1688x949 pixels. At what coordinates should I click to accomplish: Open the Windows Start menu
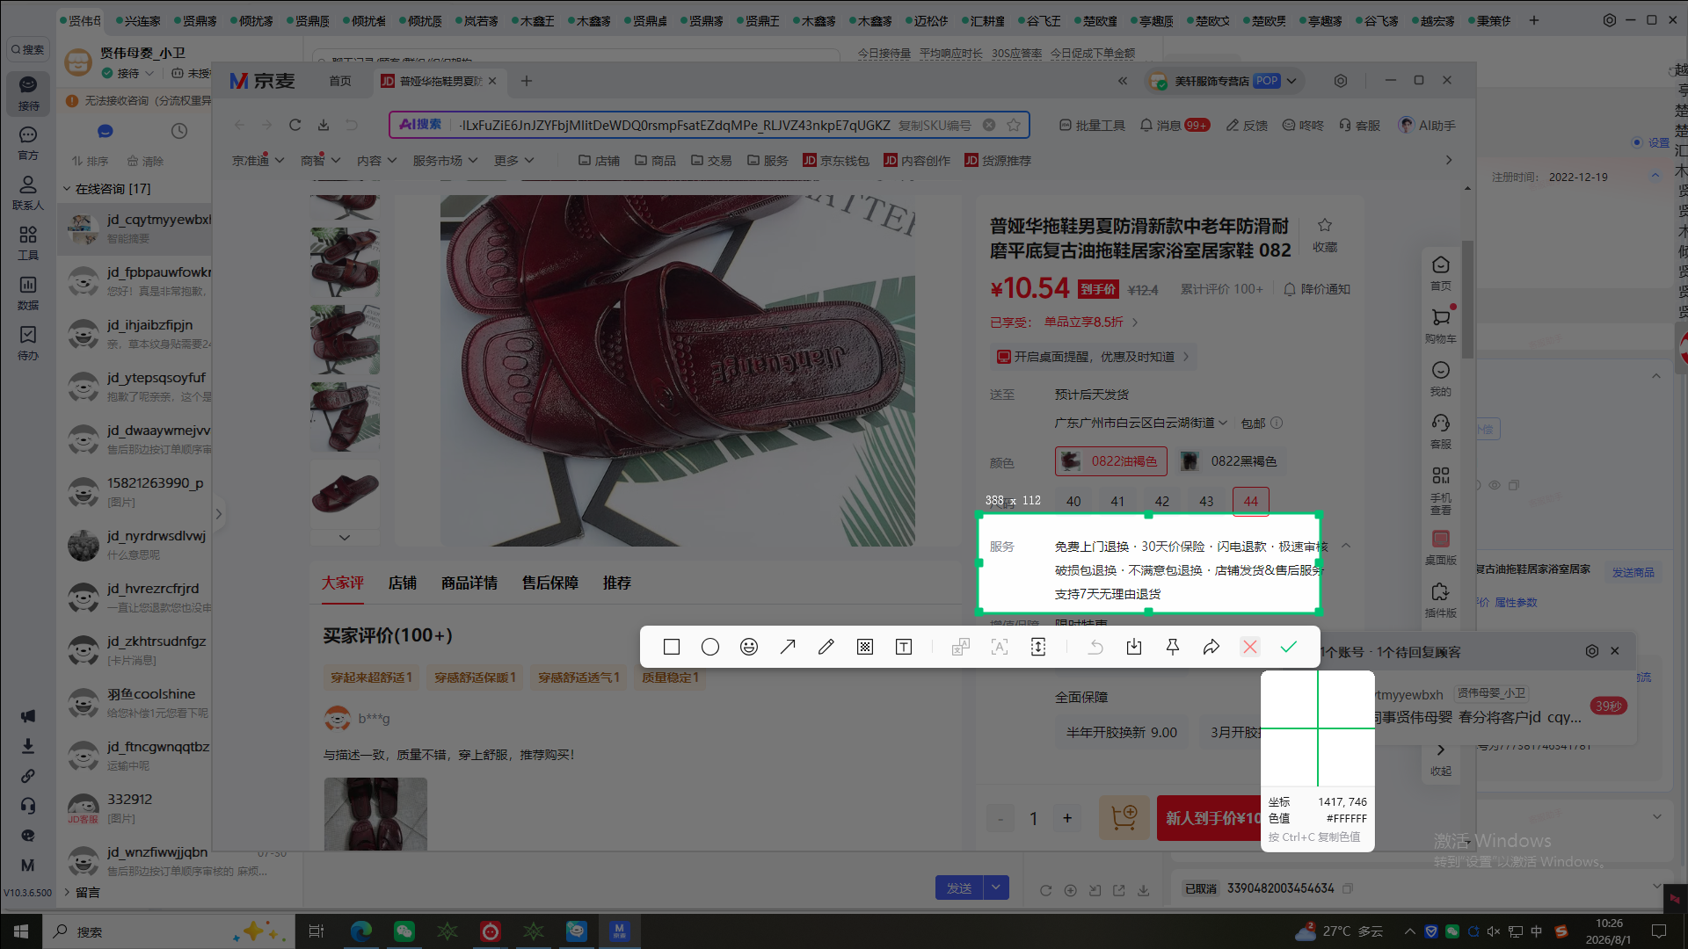pos(21,931)
